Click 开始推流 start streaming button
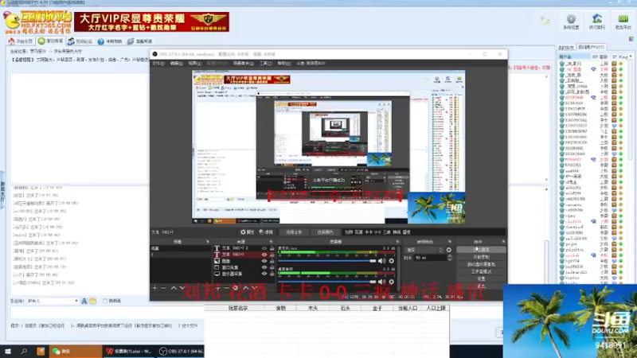Screen dimensions: 637x358 tap(481, 250)
